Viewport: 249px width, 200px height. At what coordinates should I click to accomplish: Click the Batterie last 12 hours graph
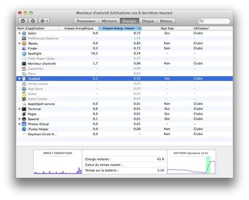(191, 162)
